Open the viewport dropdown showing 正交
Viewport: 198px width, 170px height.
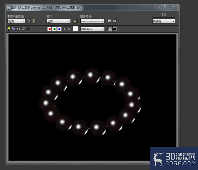[x=58, y=21]
